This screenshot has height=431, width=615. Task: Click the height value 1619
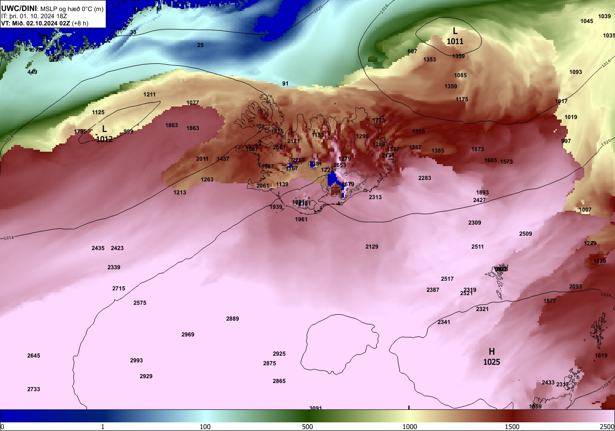pyautogui.click(x=601, y=356)
